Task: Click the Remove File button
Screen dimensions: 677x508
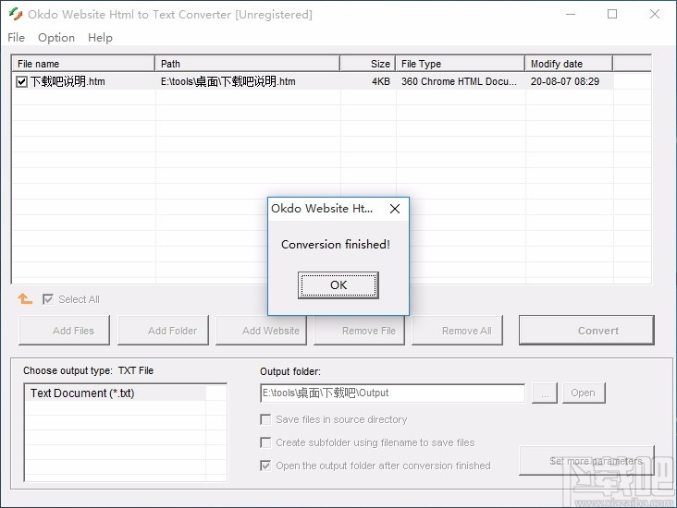Action: click(x=359, y=331)
